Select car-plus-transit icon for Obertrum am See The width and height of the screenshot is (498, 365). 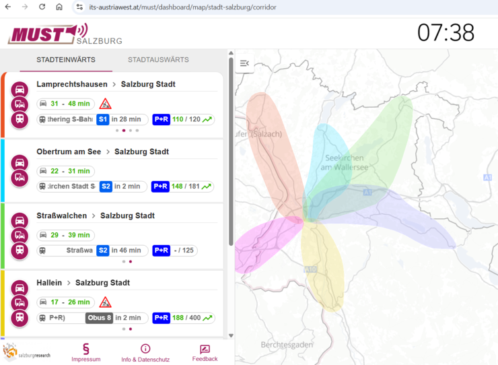(x=20, y=178)
